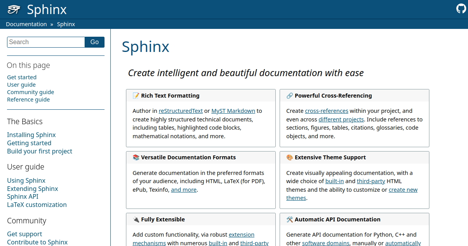Viewport: 468px width, 246px height.
Task: Follow built-in themes link in Theme Support
Action: pos(335,181)
